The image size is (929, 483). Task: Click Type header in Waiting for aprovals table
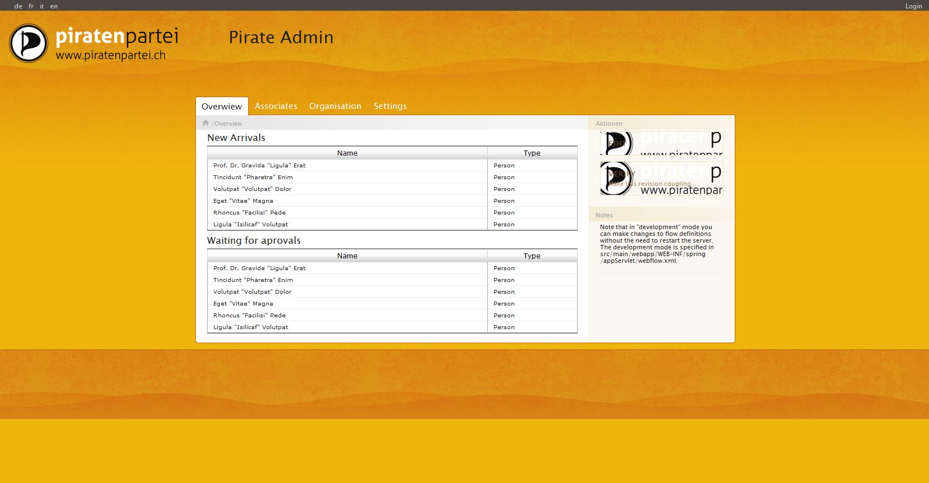coord(532,256)
